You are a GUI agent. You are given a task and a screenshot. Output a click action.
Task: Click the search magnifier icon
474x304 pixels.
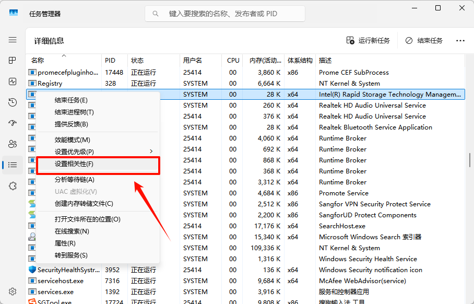tap(156, 13)
